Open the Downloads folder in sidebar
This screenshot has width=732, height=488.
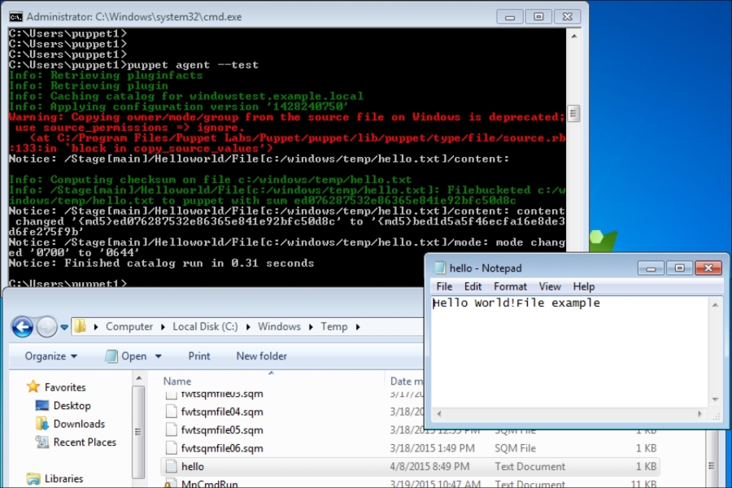click(42, 424)
